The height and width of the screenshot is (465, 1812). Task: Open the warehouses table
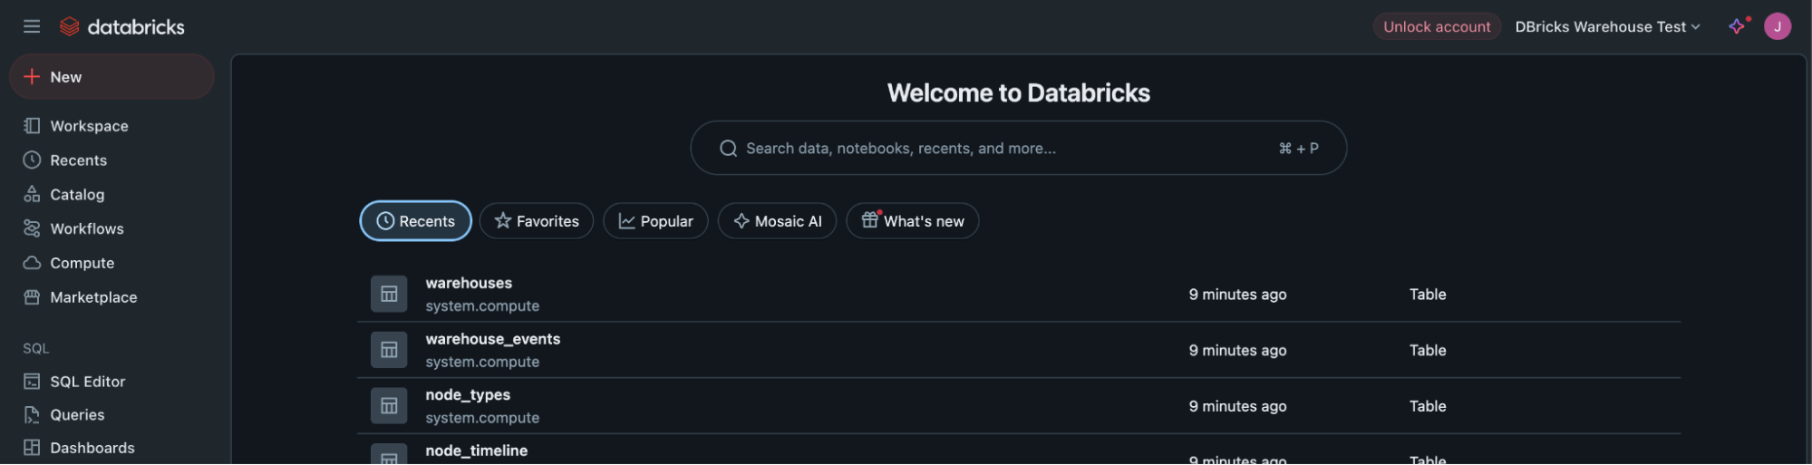[469, 284]
